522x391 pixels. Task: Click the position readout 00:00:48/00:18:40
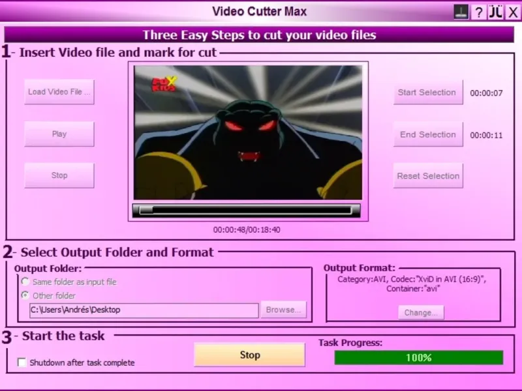point(247,230)
